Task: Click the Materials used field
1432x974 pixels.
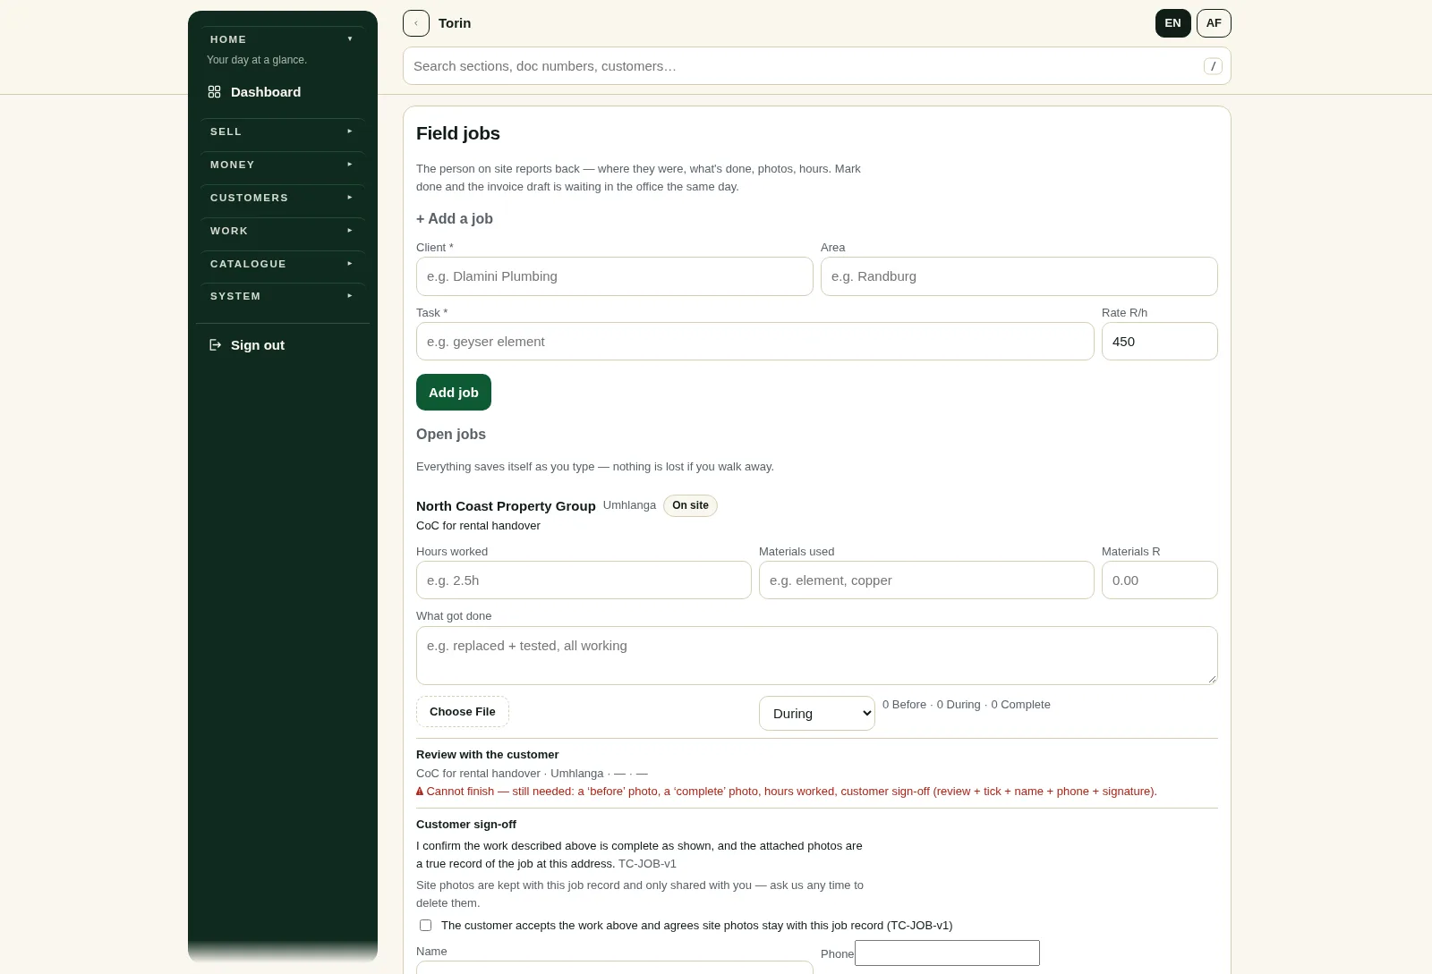Action: [x=926, y=580]
